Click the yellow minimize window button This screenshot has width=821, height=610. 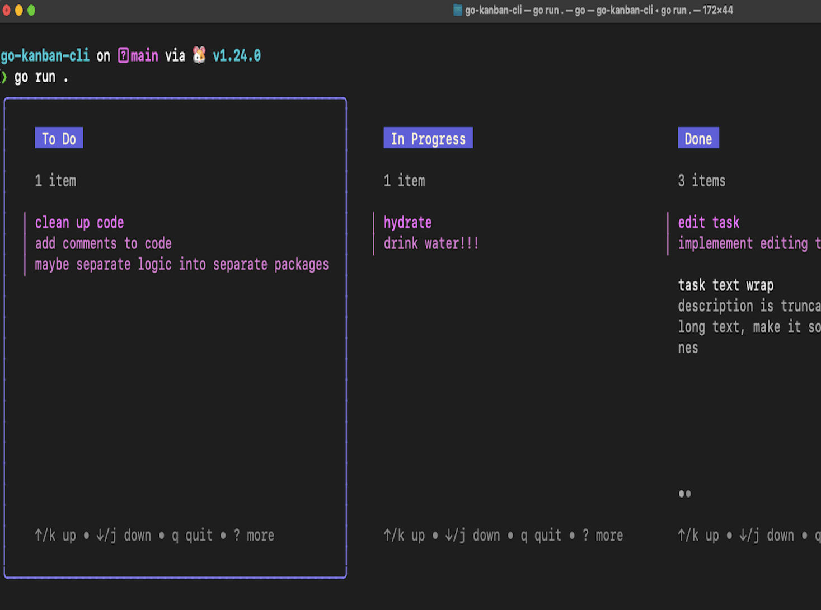pos(19,10)
